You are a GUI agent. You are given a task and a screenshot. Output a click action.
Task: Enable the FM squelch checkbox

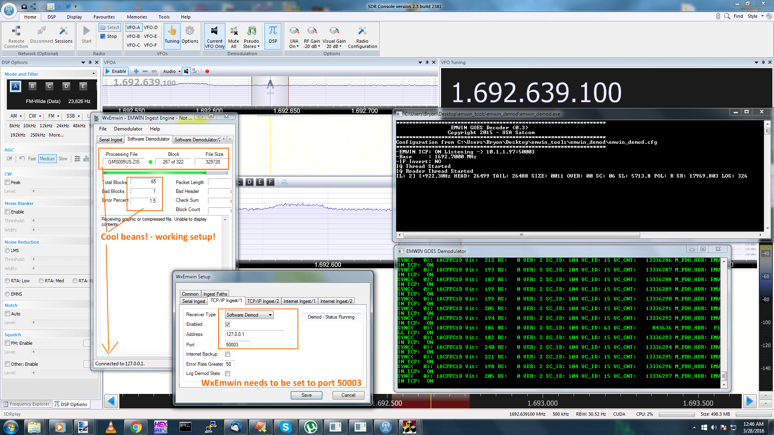[x=7, y=343]
